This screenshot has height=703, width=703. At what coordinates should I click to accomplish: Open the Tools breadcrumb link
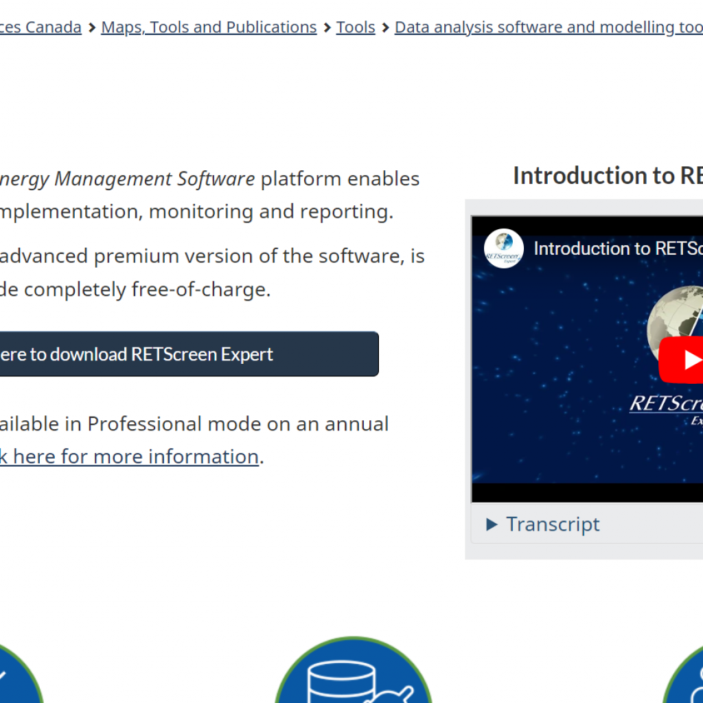point(356,27)
